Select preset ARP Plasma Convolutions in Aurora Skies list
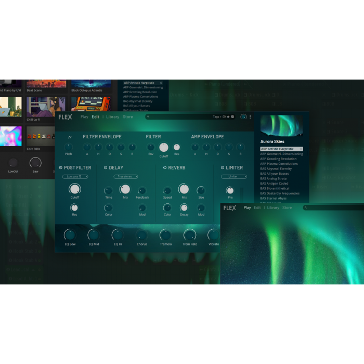364x364 pixels. (x=279, y=164)
